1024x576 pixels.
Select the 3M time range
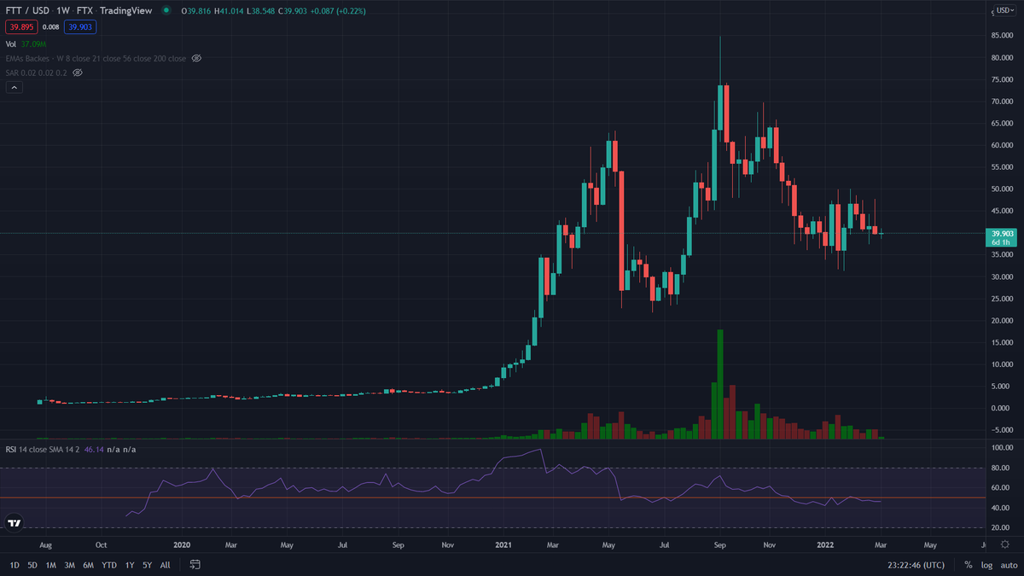(70, 564)
